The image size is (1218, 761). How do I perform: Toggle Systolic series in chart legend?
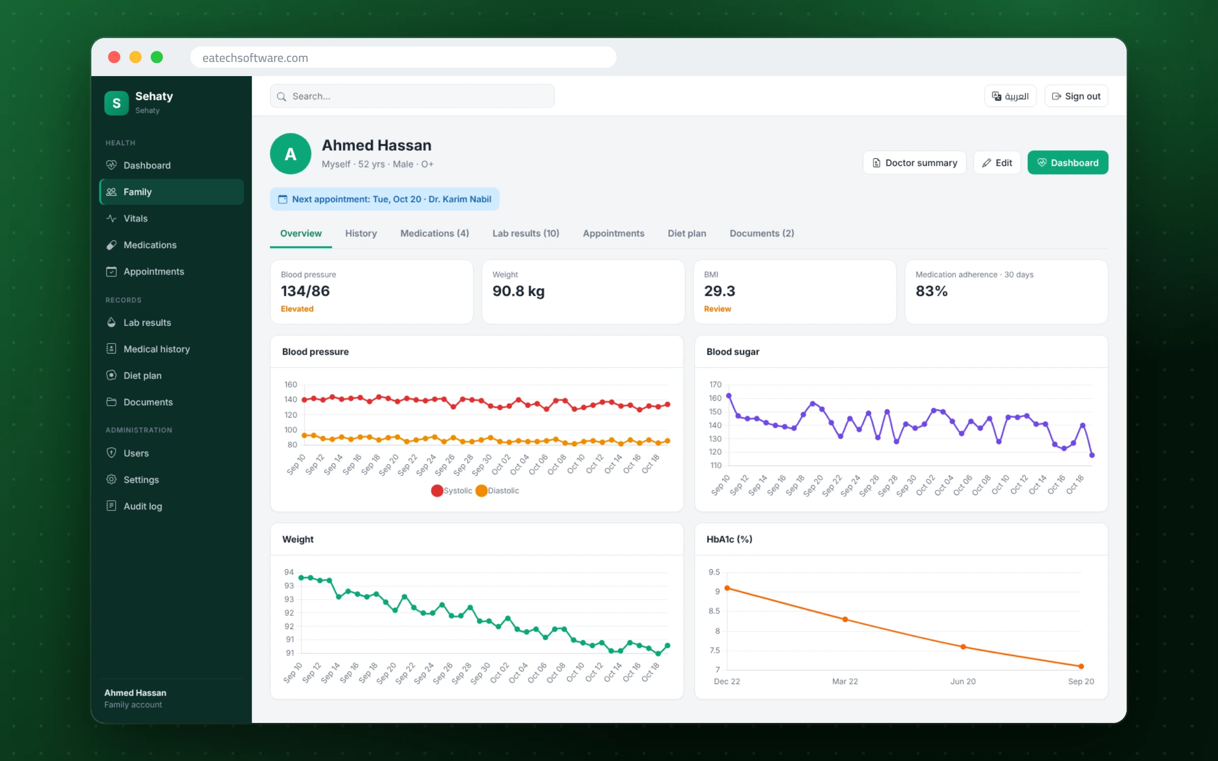click(451, 491)
